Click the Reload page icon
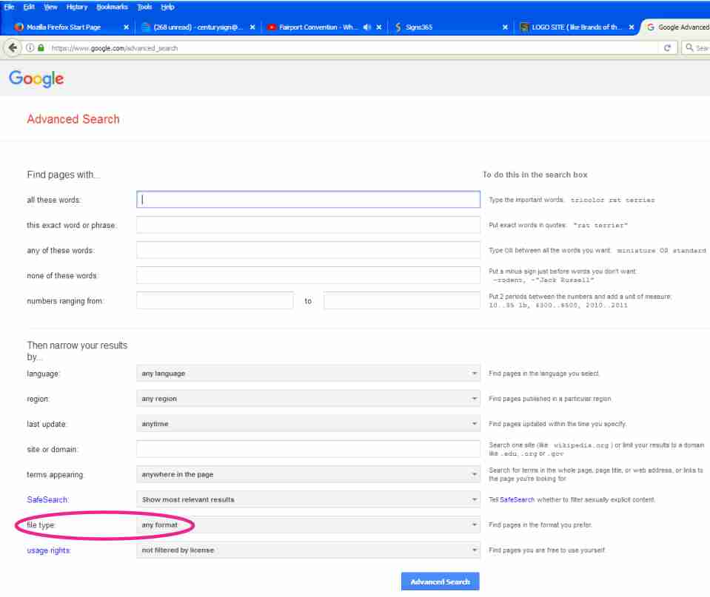The height and width of the screenshot is (597, 710). [x=667, y=47]
